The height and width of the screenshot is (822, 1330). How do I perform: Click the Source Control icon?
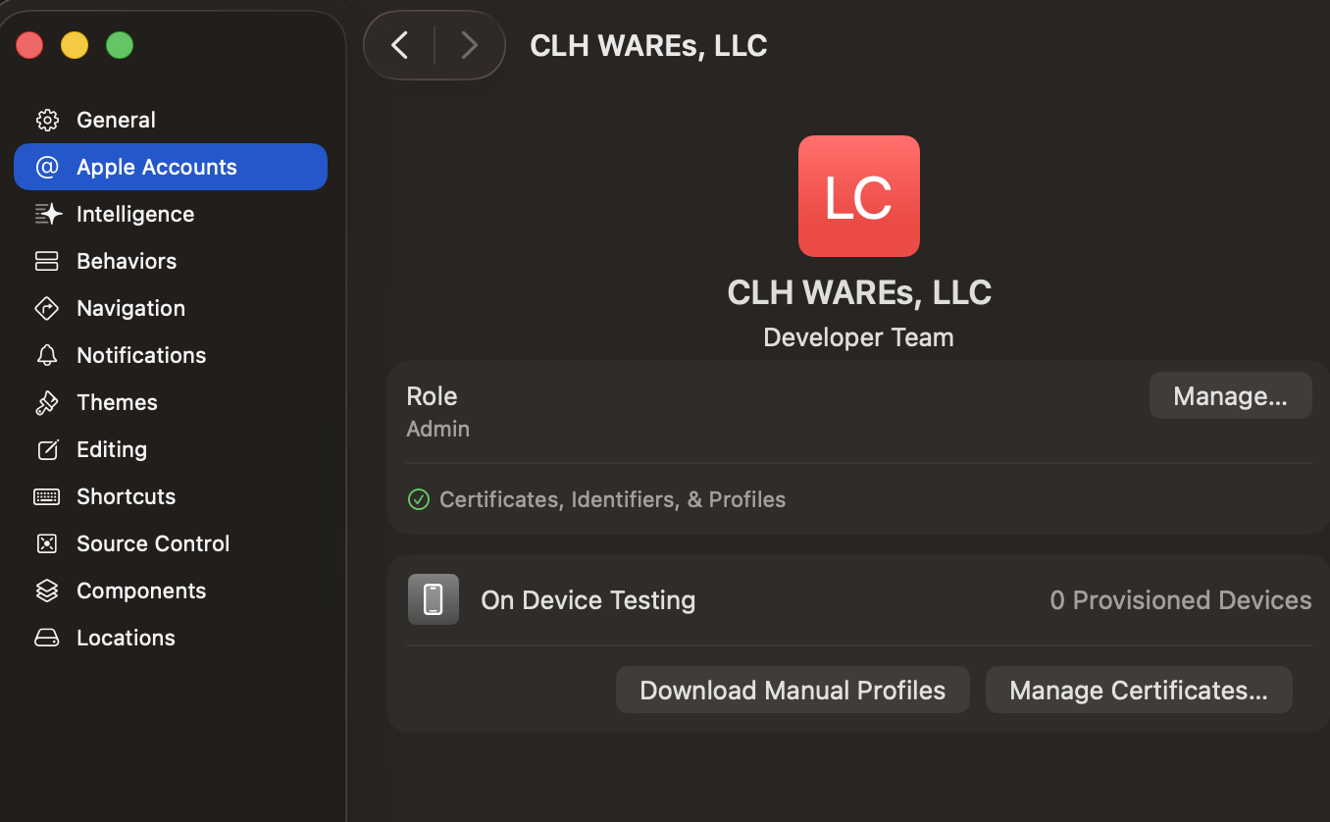coord(47,543)
